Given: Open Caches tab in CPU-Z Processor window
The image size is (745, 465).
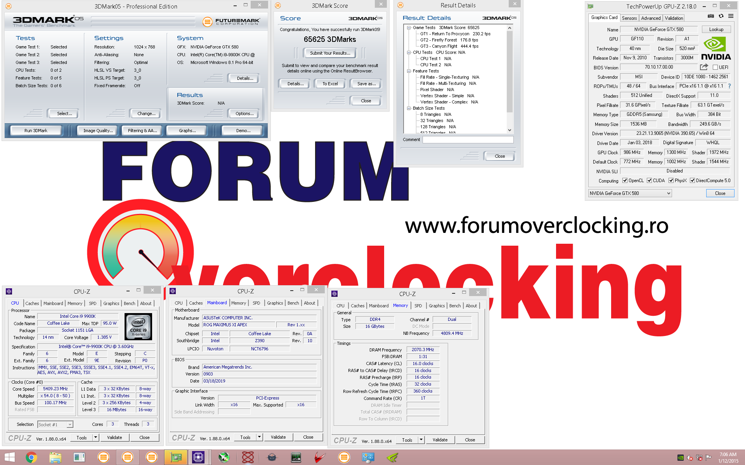Looking at the screenshot, I should coord(32,303).
